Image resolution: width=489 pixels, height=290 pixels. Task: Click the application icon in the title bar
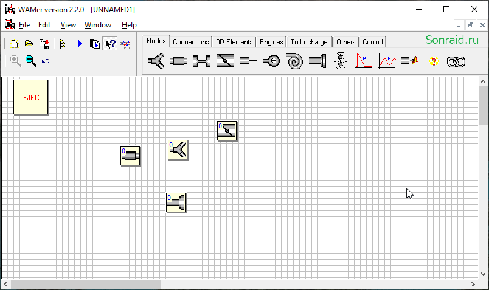[10, 9]
